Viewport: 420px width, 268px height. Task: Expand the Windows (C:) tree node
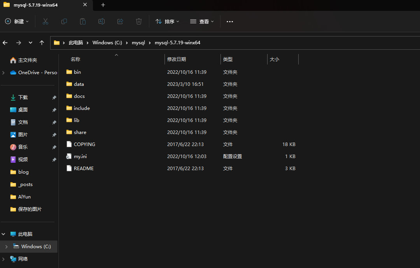pos(6,247)
